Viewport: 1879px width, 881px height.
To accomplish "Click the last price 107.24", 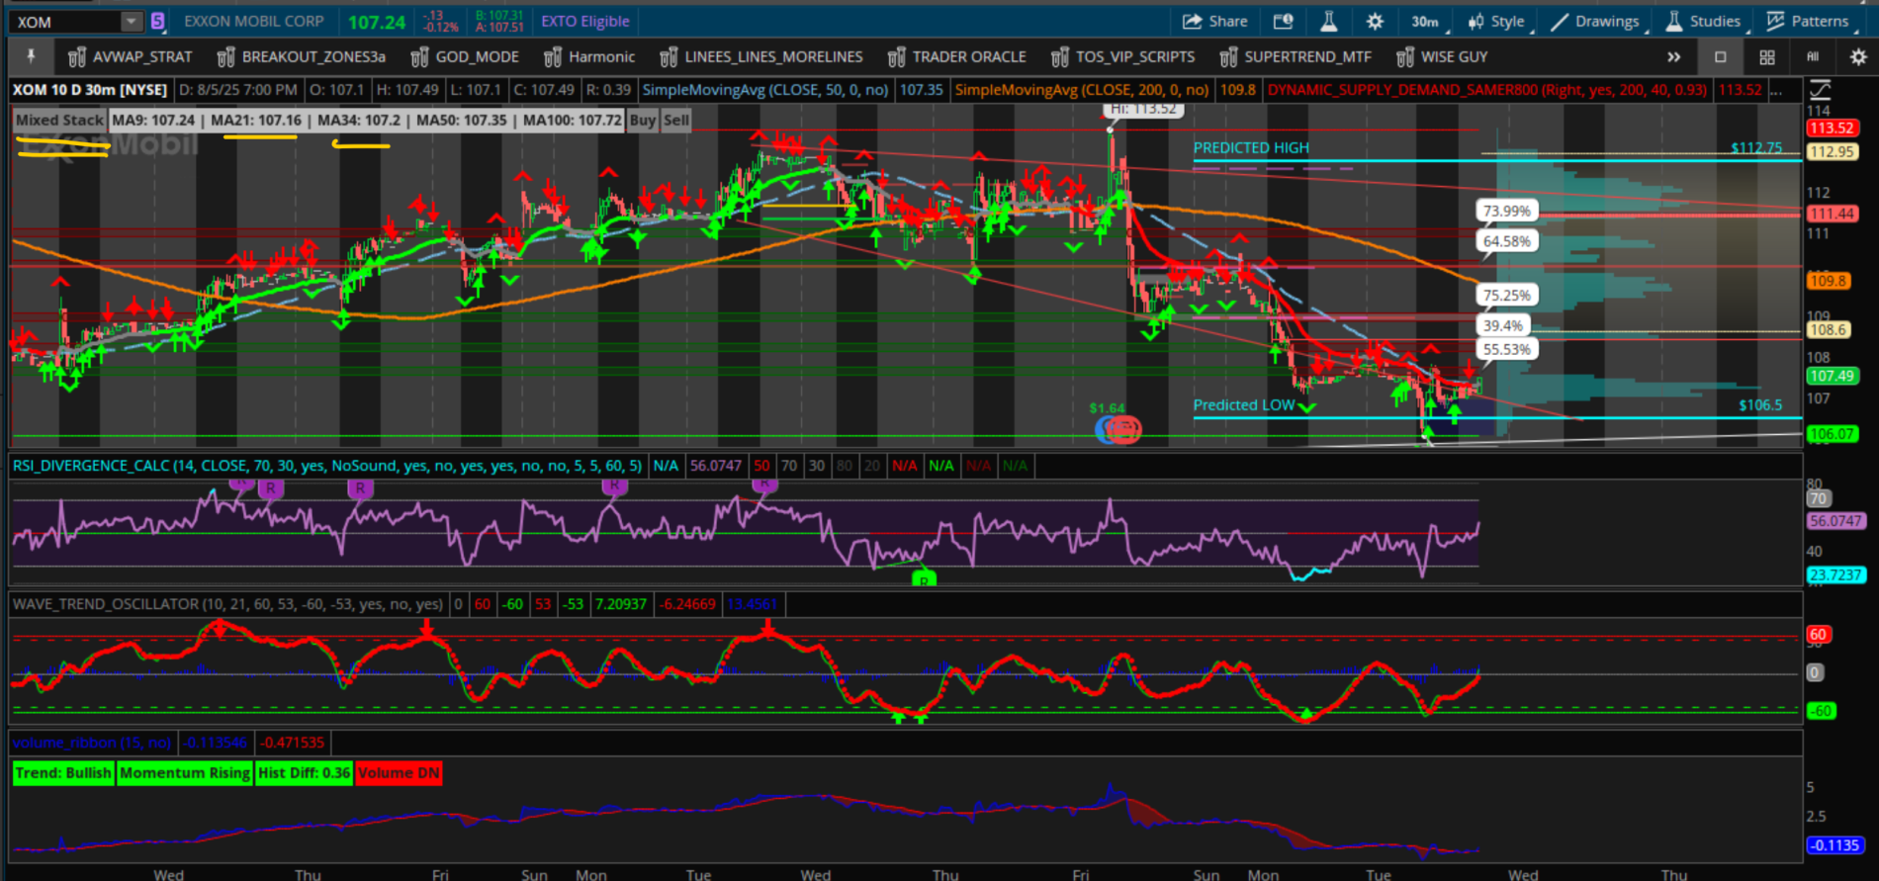I will click(377, 22).
